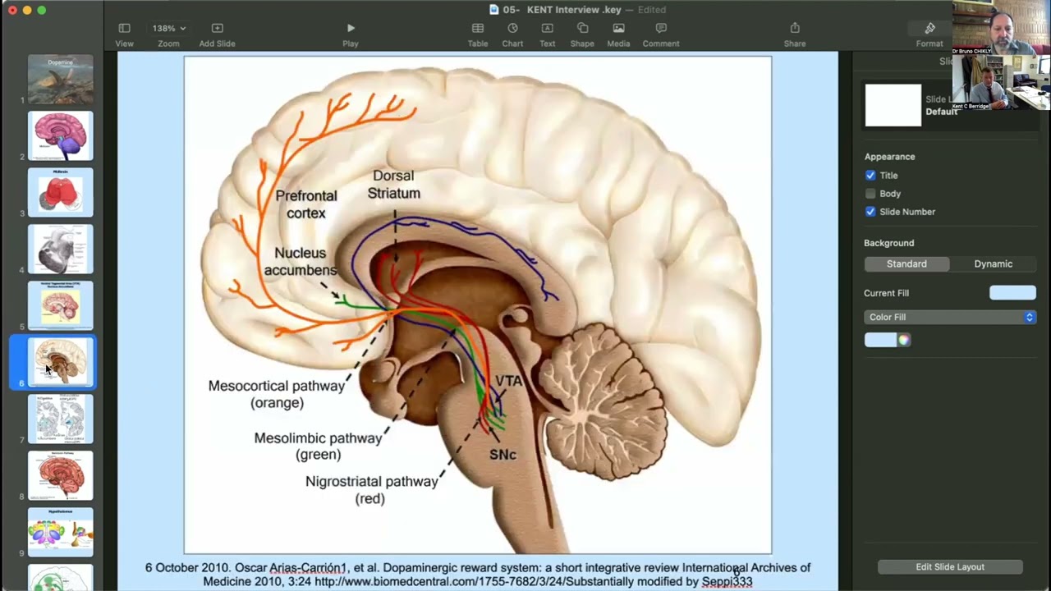
Task: Click the Current Fill color swatch
Action: click(x=1012, y=292)
